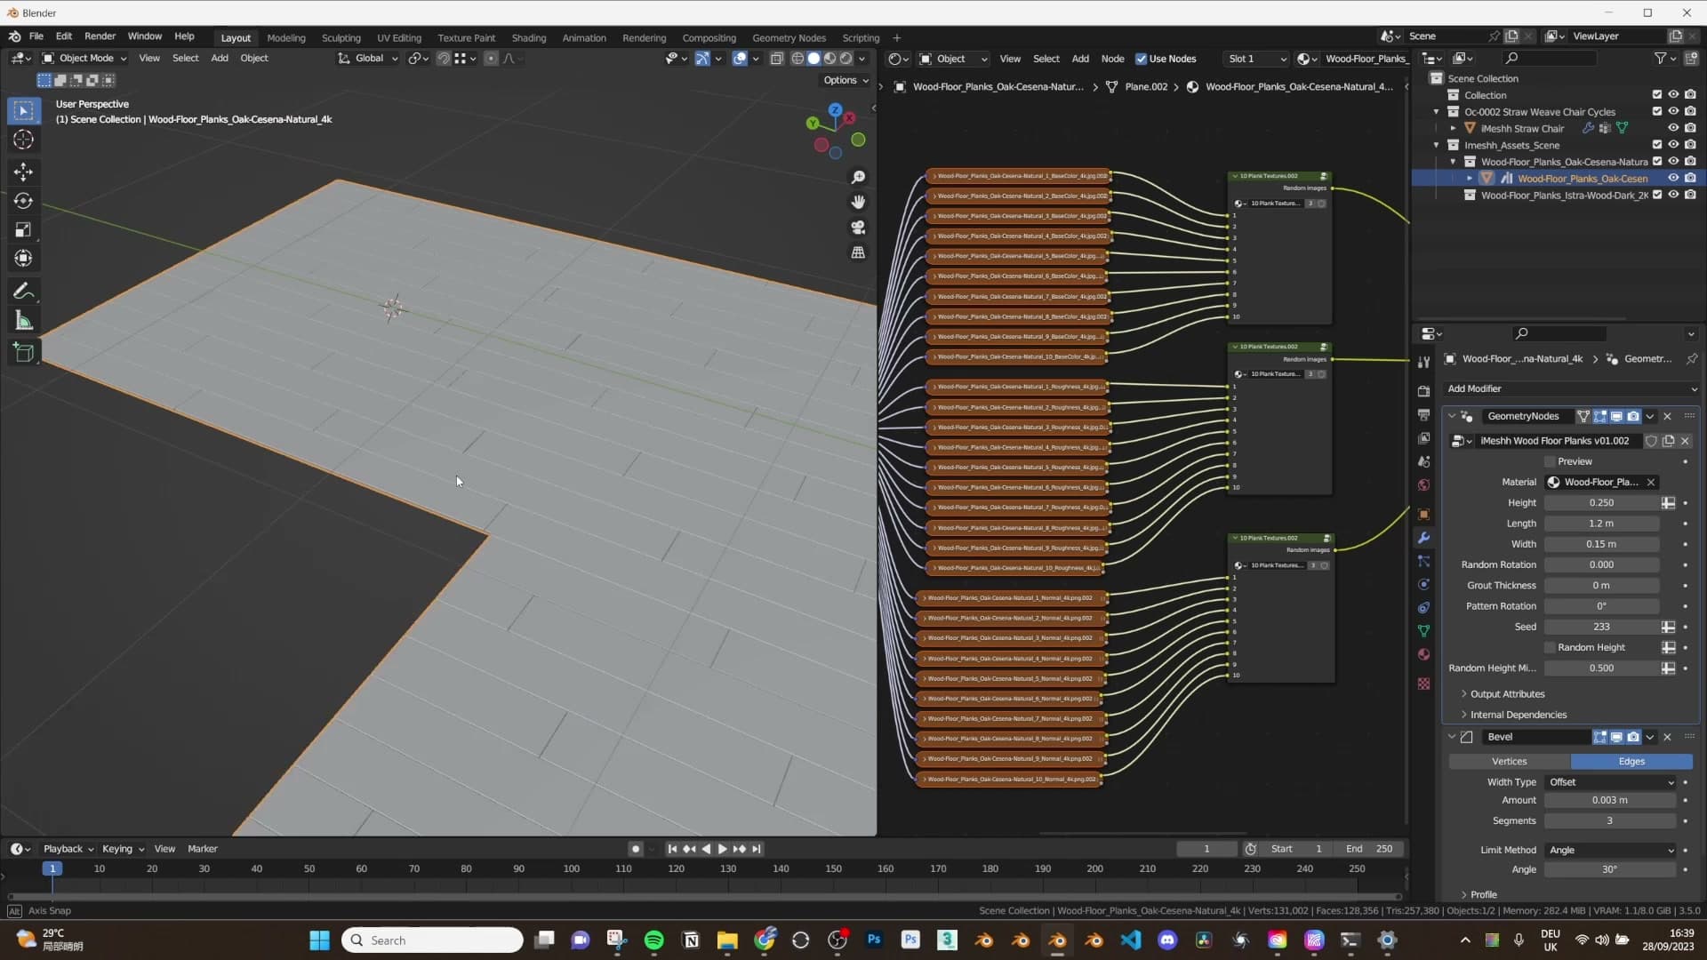Expand the Output Attributes section
Screen dimensions: 1707x960
click(1507, 694)
